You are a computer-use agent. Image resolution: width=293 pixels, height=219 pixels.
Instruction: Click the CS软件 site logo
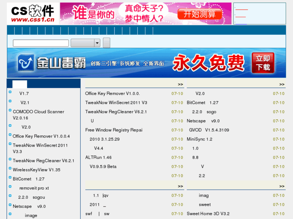(x=33, y=13)
